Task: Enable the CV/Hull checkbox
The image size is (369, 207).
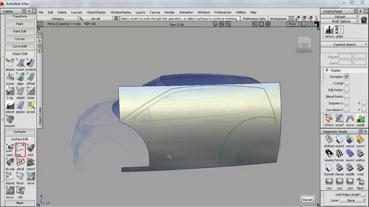Action: 347,83
